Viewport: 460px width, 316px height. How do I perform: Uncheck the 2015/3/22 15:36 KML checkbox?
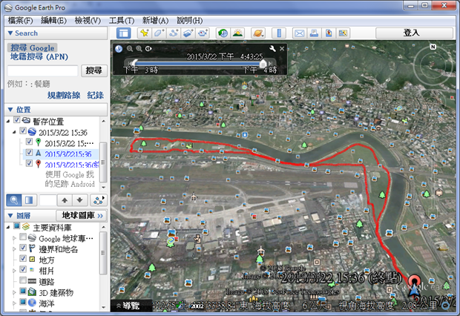[23, 131]
